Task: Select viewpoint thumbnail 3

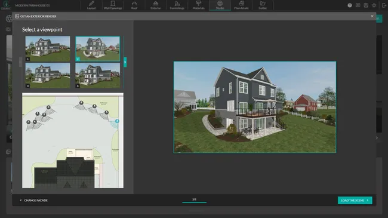Action: (x=48, y=75)
